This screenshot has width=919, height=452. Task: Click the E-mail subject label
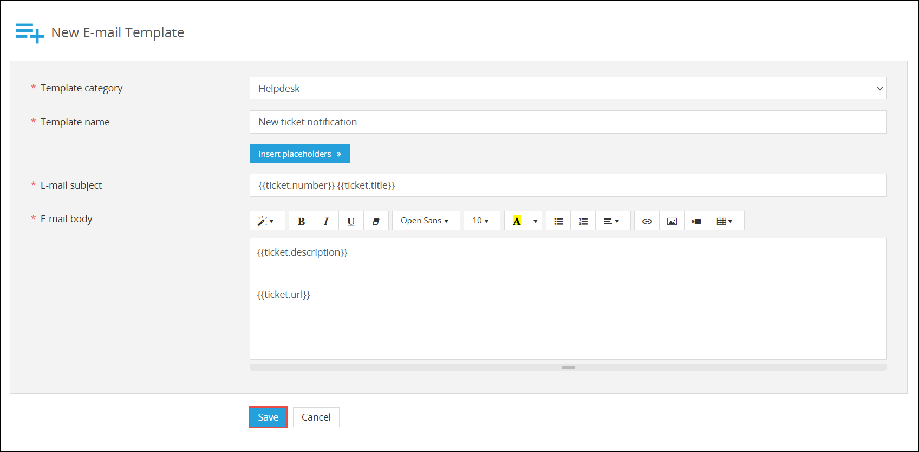click(71, 185)
